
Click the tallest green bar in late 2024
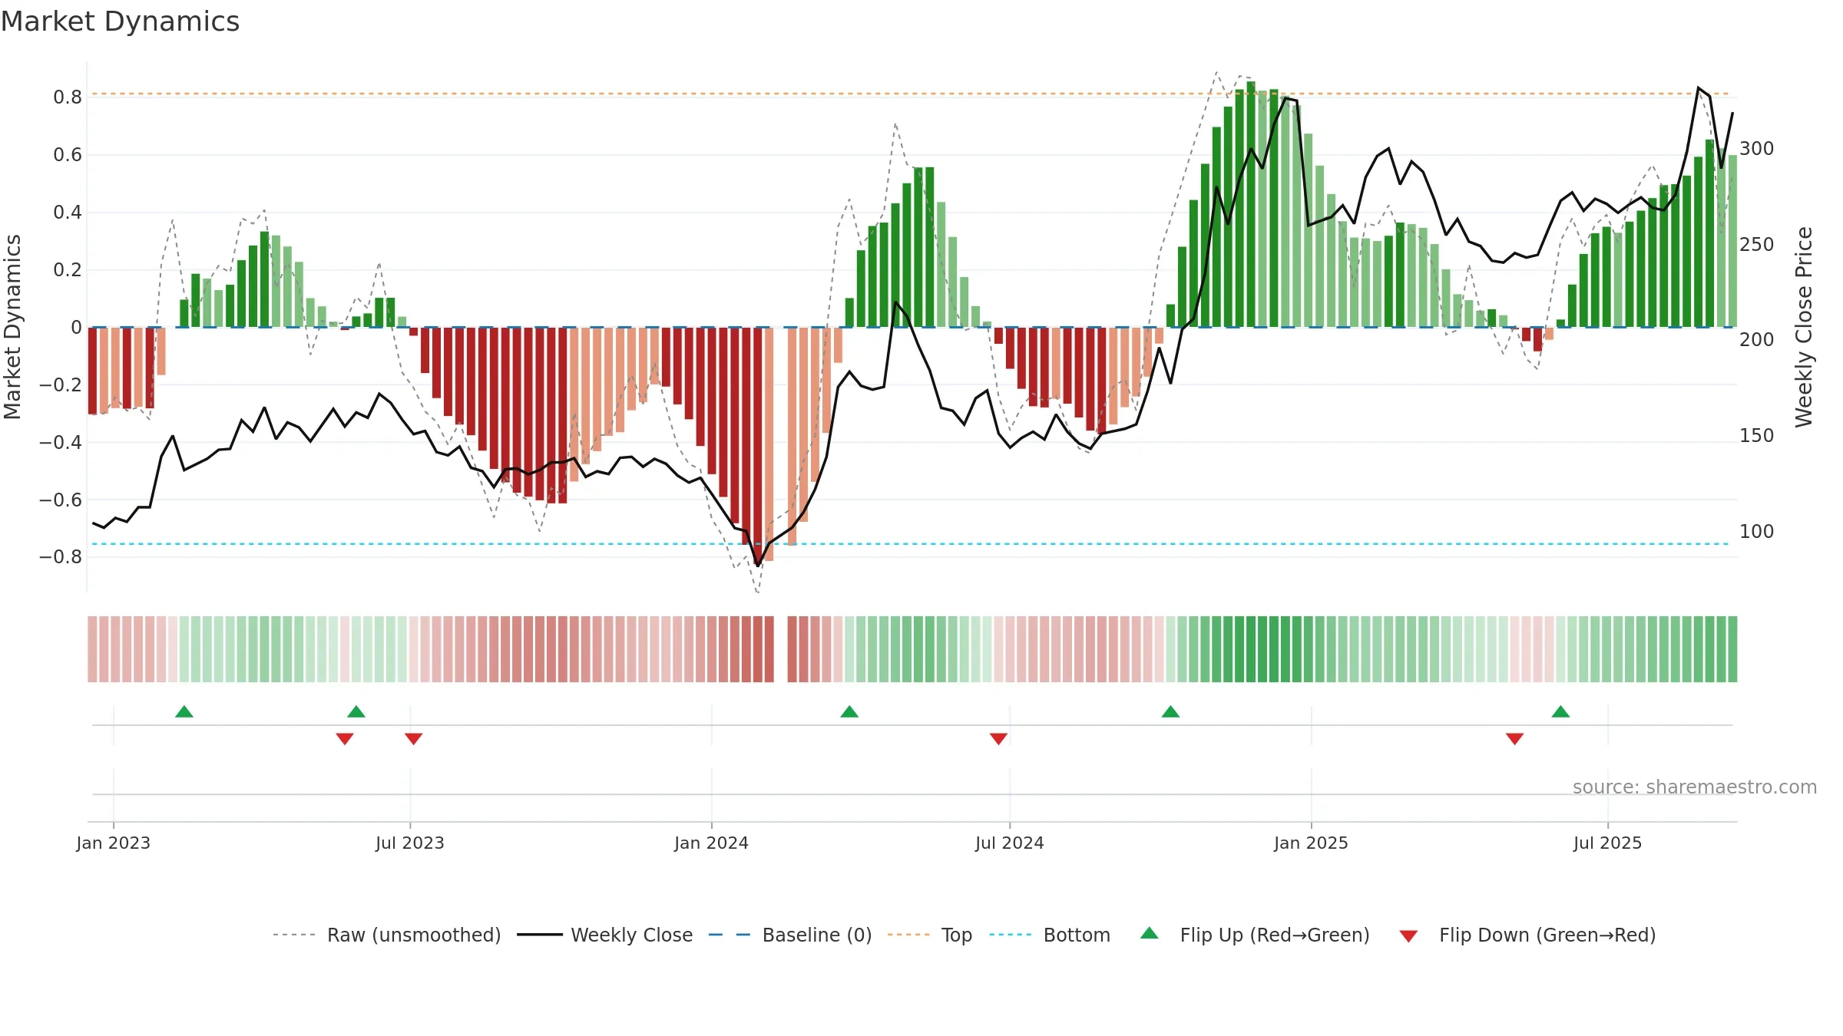point(1251,204)
